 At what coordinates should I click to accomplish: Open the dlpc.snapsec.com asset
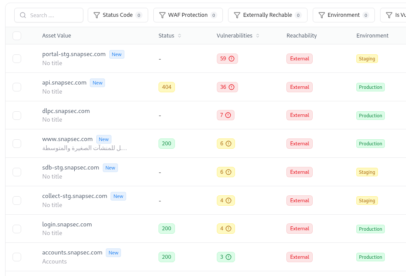(66, 111)
